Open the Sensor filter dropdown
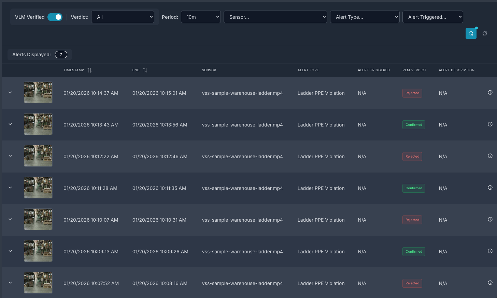Viewport: 497px width, 298px height. (275, 17)
